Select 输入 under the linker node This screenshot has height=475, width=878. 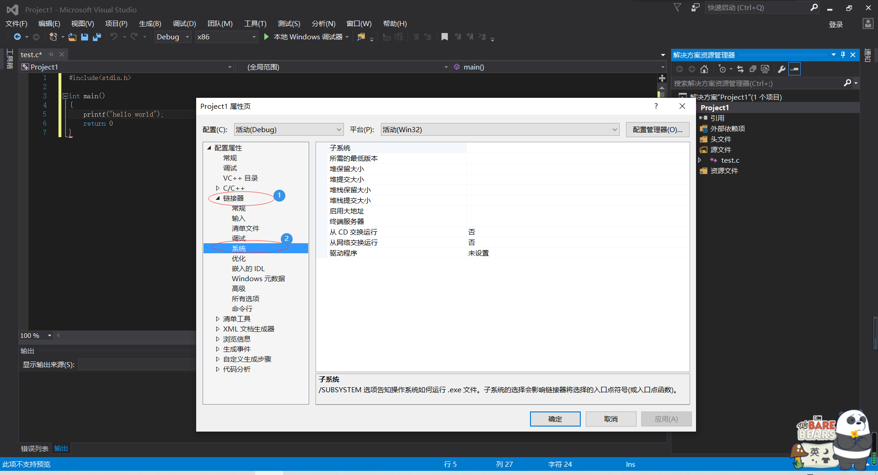pyautogui.click(x=239, y=218)
